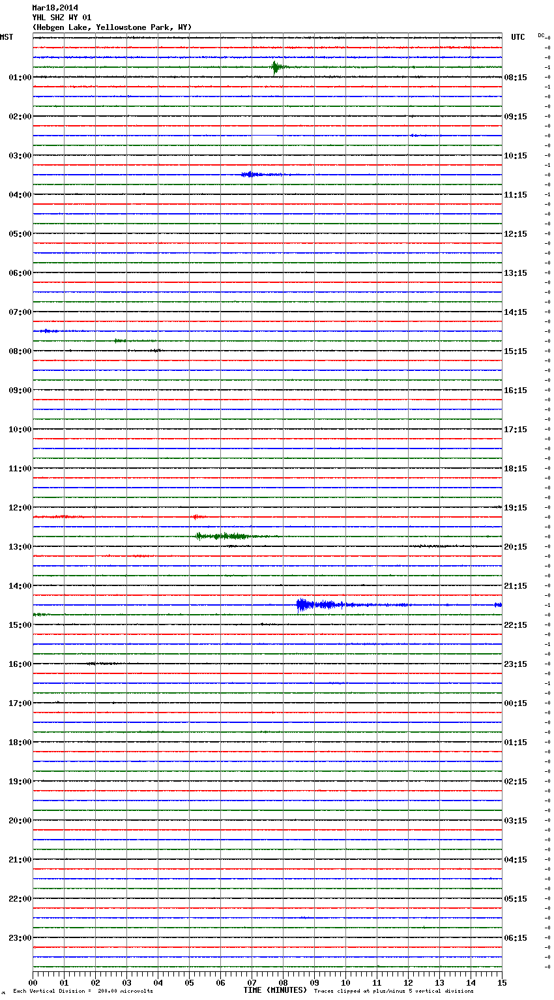The image size is (554, 1000).
Task: Click the "02:15" UTC time label
Action: [x=516, y=782]
